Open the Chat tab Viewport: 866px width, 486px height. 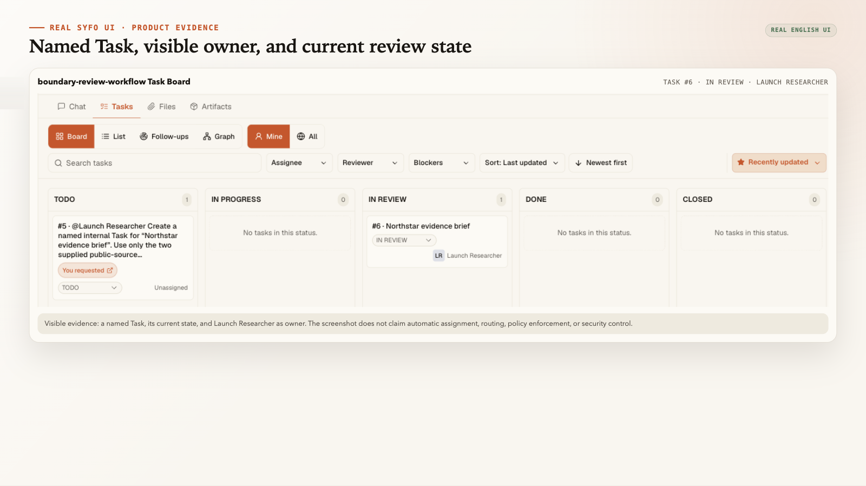[71, 107]
